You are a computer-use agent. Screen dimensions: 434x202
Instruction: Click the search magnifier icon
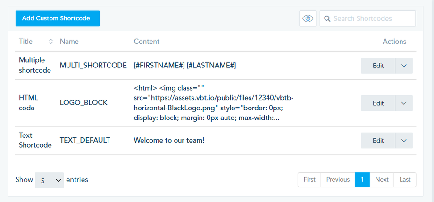click(327, 19)
